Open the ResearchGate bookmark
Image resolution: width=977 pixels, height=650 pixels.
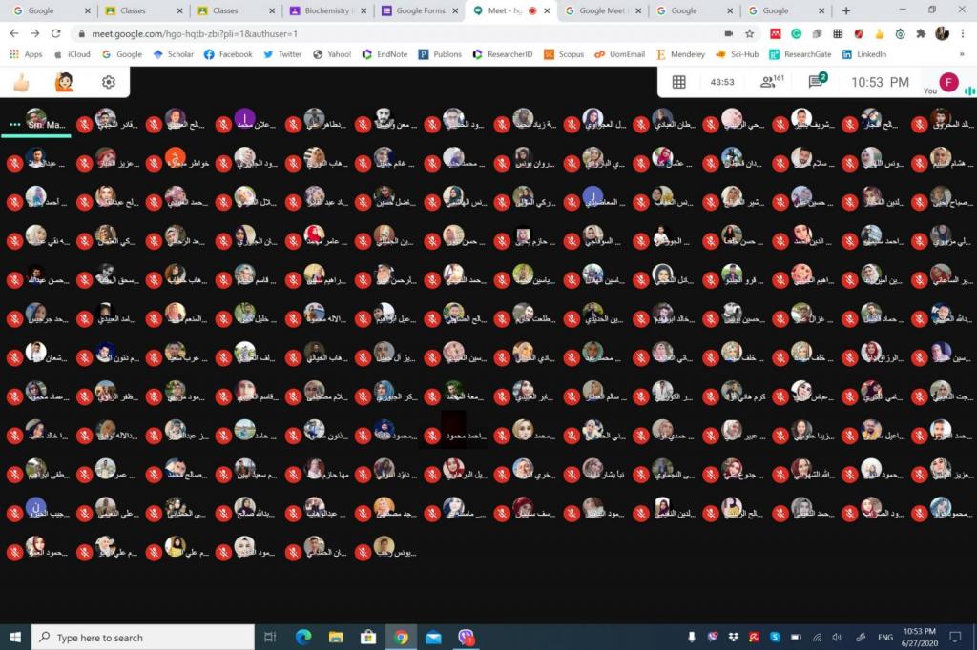(800, 54)
